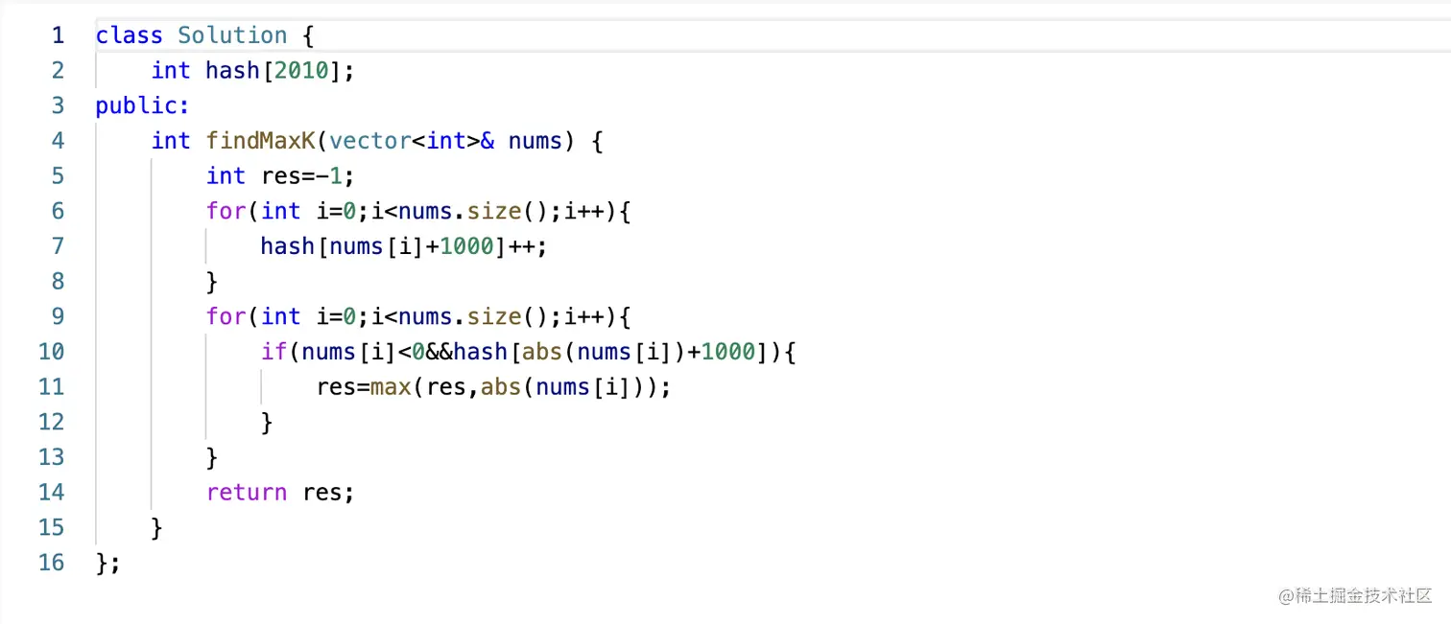Click line number 11 in the gutter

(x=51, y=387)
